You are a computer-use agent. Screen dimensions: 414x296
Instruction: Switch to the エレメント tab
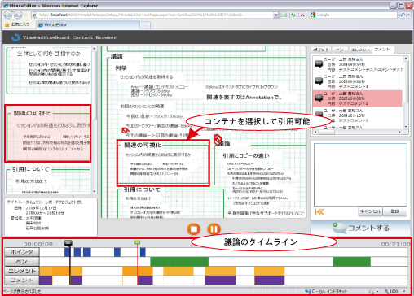(x=360, y=50)
